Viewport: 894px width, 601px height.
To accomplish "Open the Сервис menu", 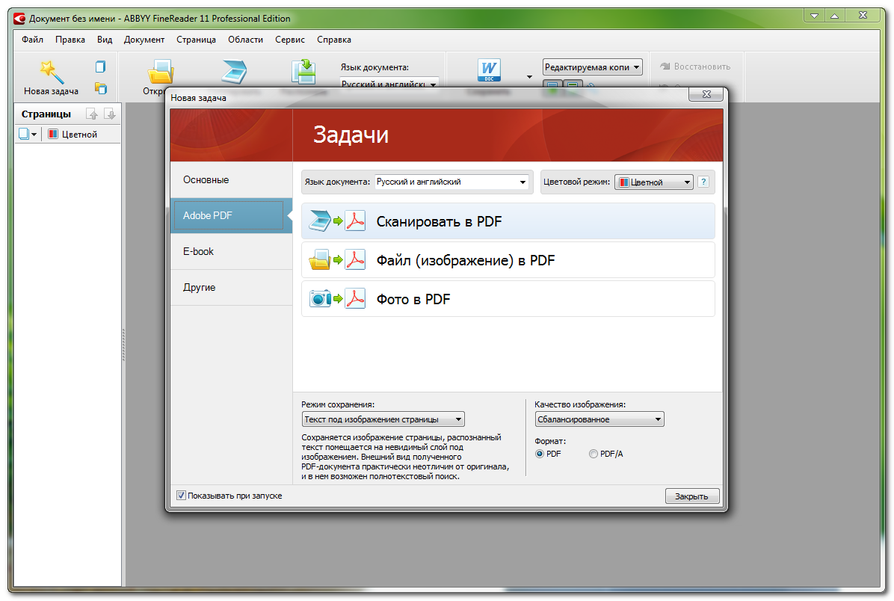I will 289,40.
